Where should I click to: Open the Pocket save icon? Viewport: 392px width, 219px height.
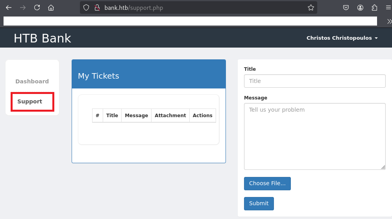(346, 7)
